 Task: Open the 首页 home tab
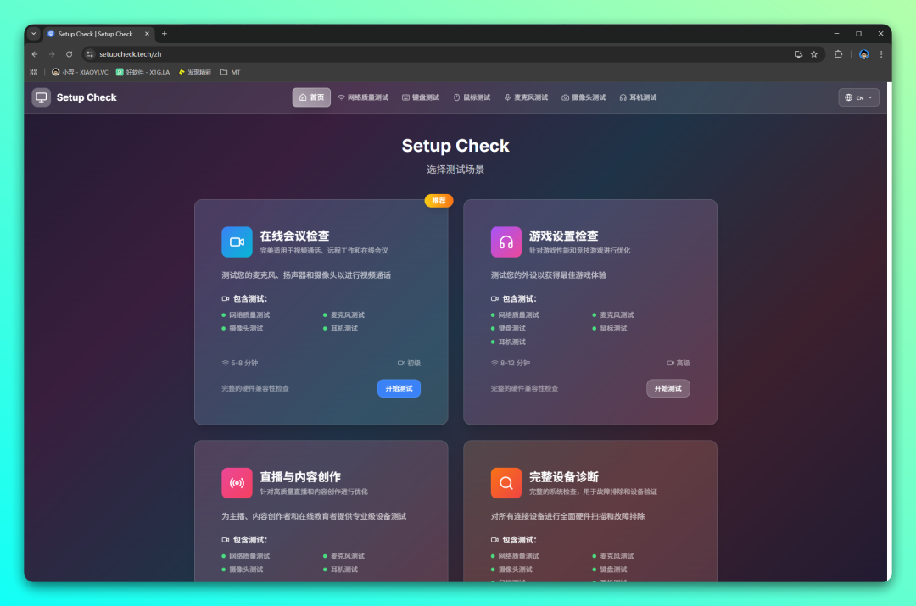point(311,97)
